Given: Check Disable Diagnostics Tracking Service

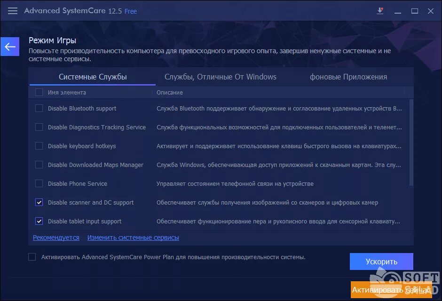Looking at the screenshot, I should click(39, 127).
